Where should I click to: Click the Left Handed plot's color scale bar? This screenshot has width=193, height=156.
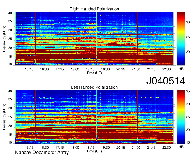[181, 117]
